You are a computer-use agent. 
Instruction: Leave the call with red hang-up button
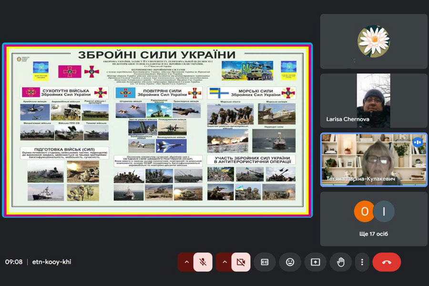[x=387, y=262]
